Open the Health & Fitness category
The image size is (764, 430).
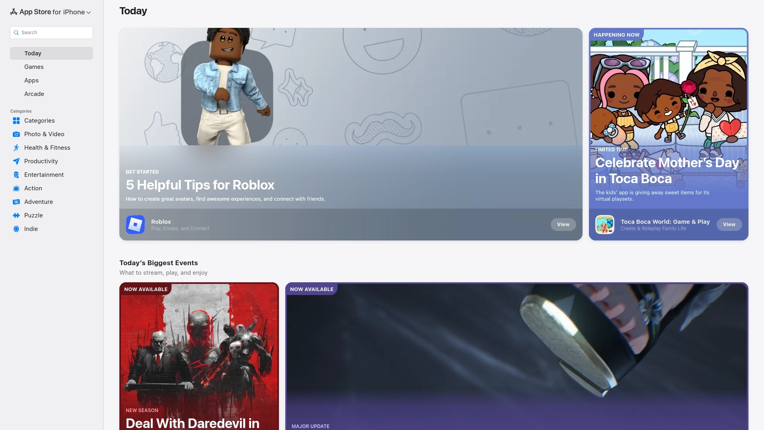[51, 148]
